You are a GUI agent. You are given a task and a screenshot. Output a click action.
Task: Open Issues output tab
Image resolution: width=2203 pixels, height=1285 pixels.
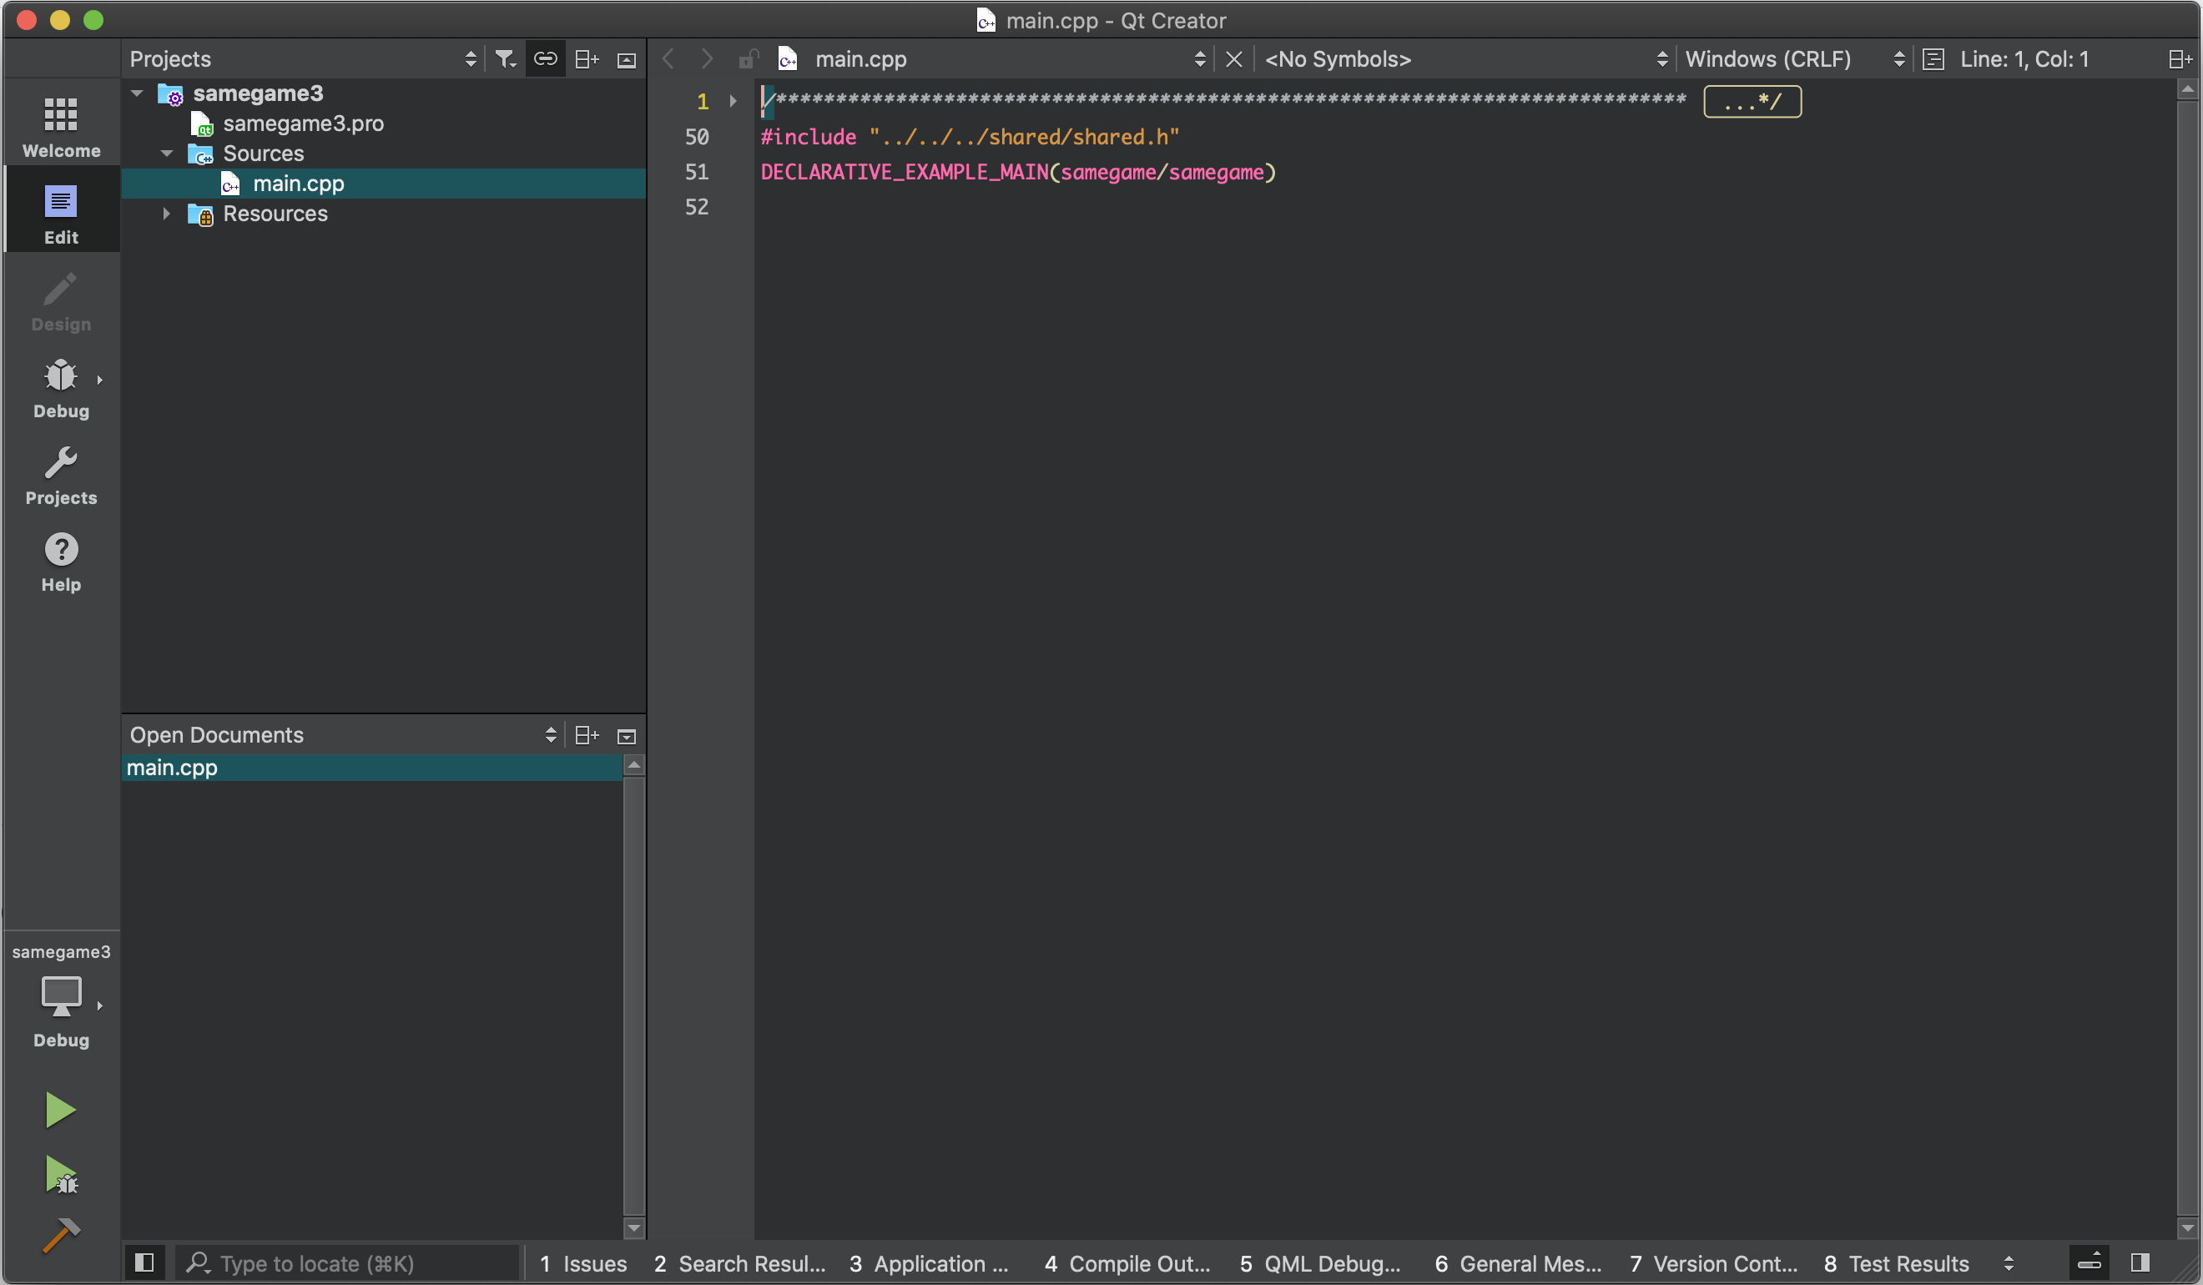tap(583, 1263)
